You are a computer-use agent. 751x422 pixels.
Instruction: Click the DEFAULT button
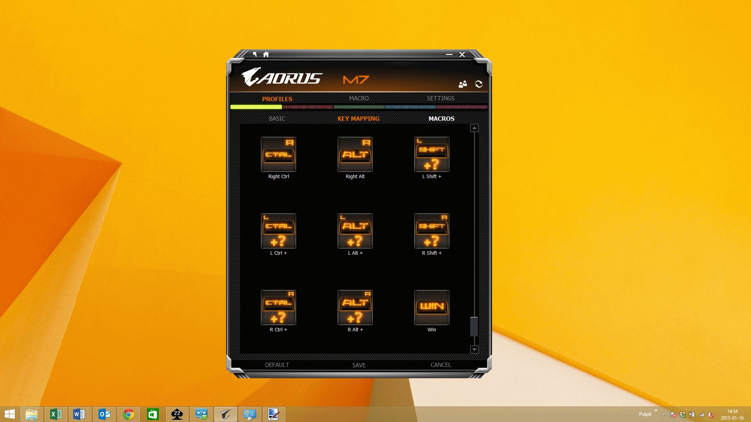click(277, 365)
